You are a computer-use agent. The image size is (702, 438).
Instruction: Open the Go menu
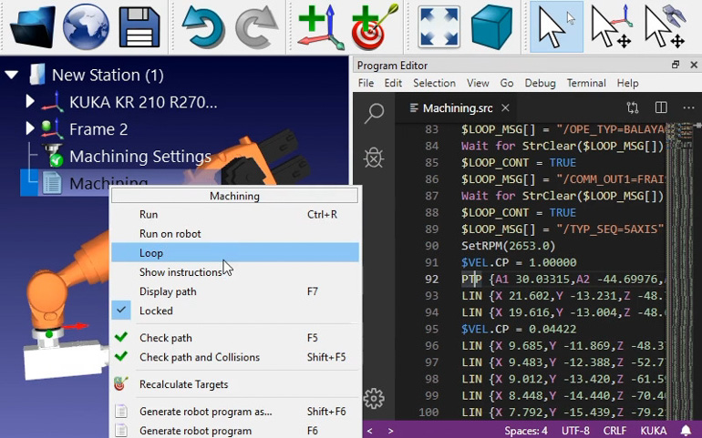pos(506,83)
